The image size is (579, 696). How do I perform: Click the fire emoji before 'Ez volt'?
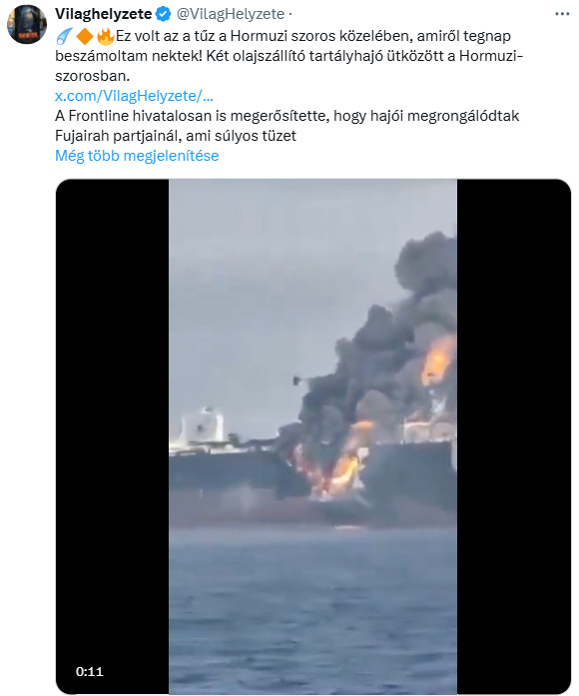coord(105,36)
